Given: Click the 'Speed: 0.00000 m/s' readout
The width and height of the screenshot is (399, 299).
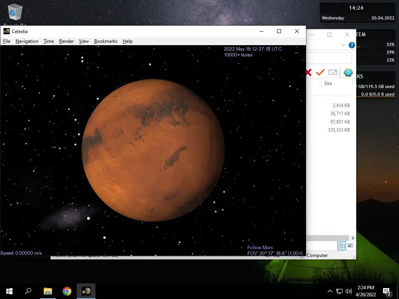Looking at the screenshot, I should pyautogui.click(x=21, y=253).
